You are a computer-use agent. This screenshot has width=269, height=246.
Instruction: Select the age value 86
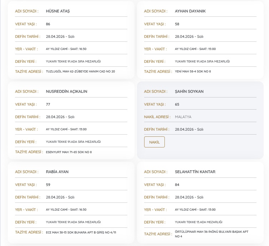tap(48, 24)
